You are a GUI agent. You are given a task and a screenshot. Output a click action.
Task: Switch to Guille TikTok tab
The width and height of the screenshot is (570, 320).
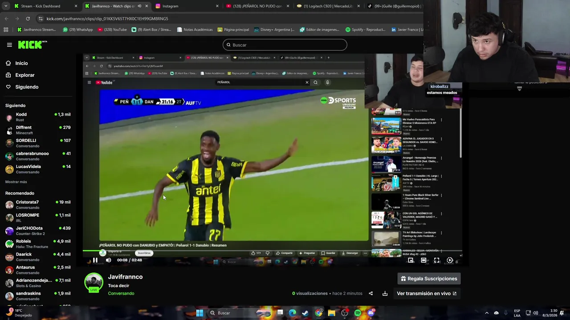394,6
